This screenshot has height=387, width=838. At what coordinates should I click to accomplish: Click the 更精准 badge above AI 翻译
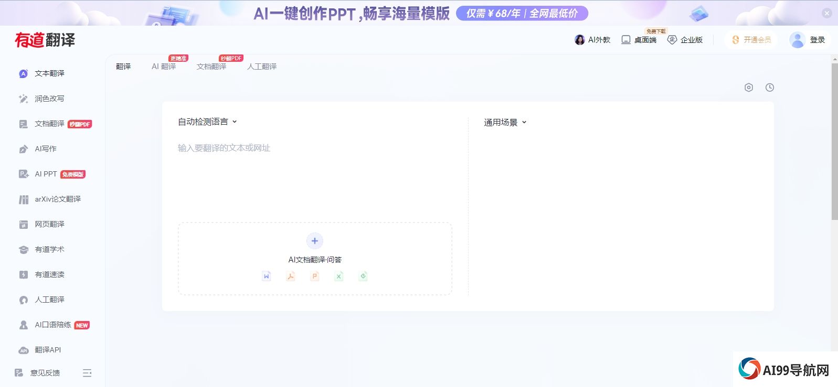point(178,58)
